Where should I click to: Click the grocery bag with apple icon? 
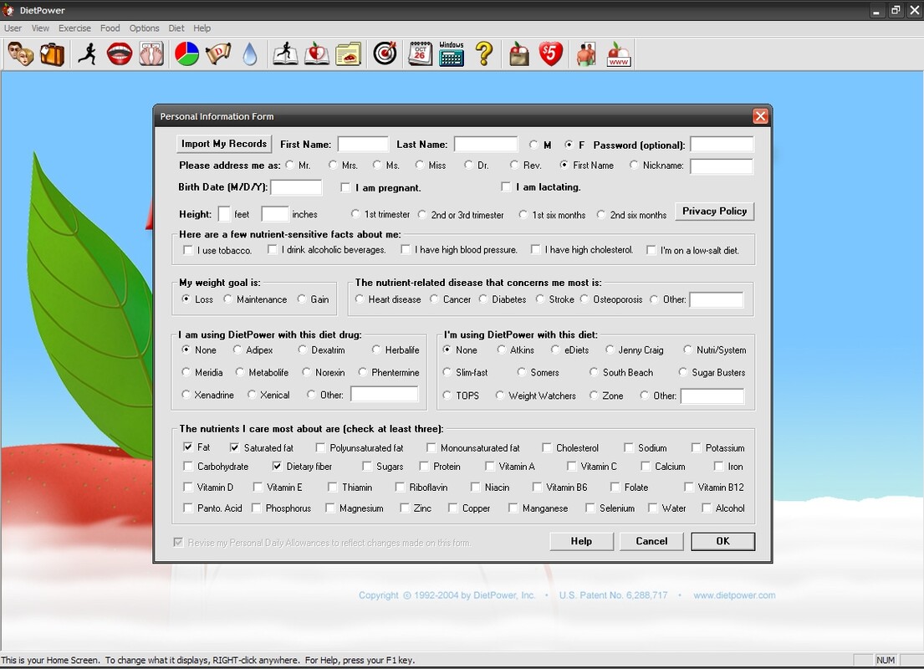click(x=519, y=54)
